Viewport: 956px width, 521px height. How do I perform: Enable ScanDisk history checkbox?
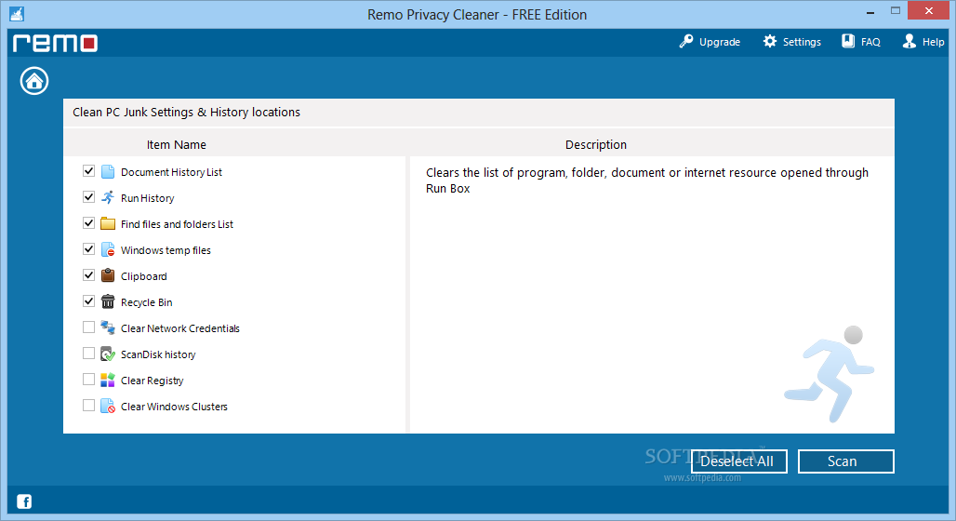[x=88, y=354]
